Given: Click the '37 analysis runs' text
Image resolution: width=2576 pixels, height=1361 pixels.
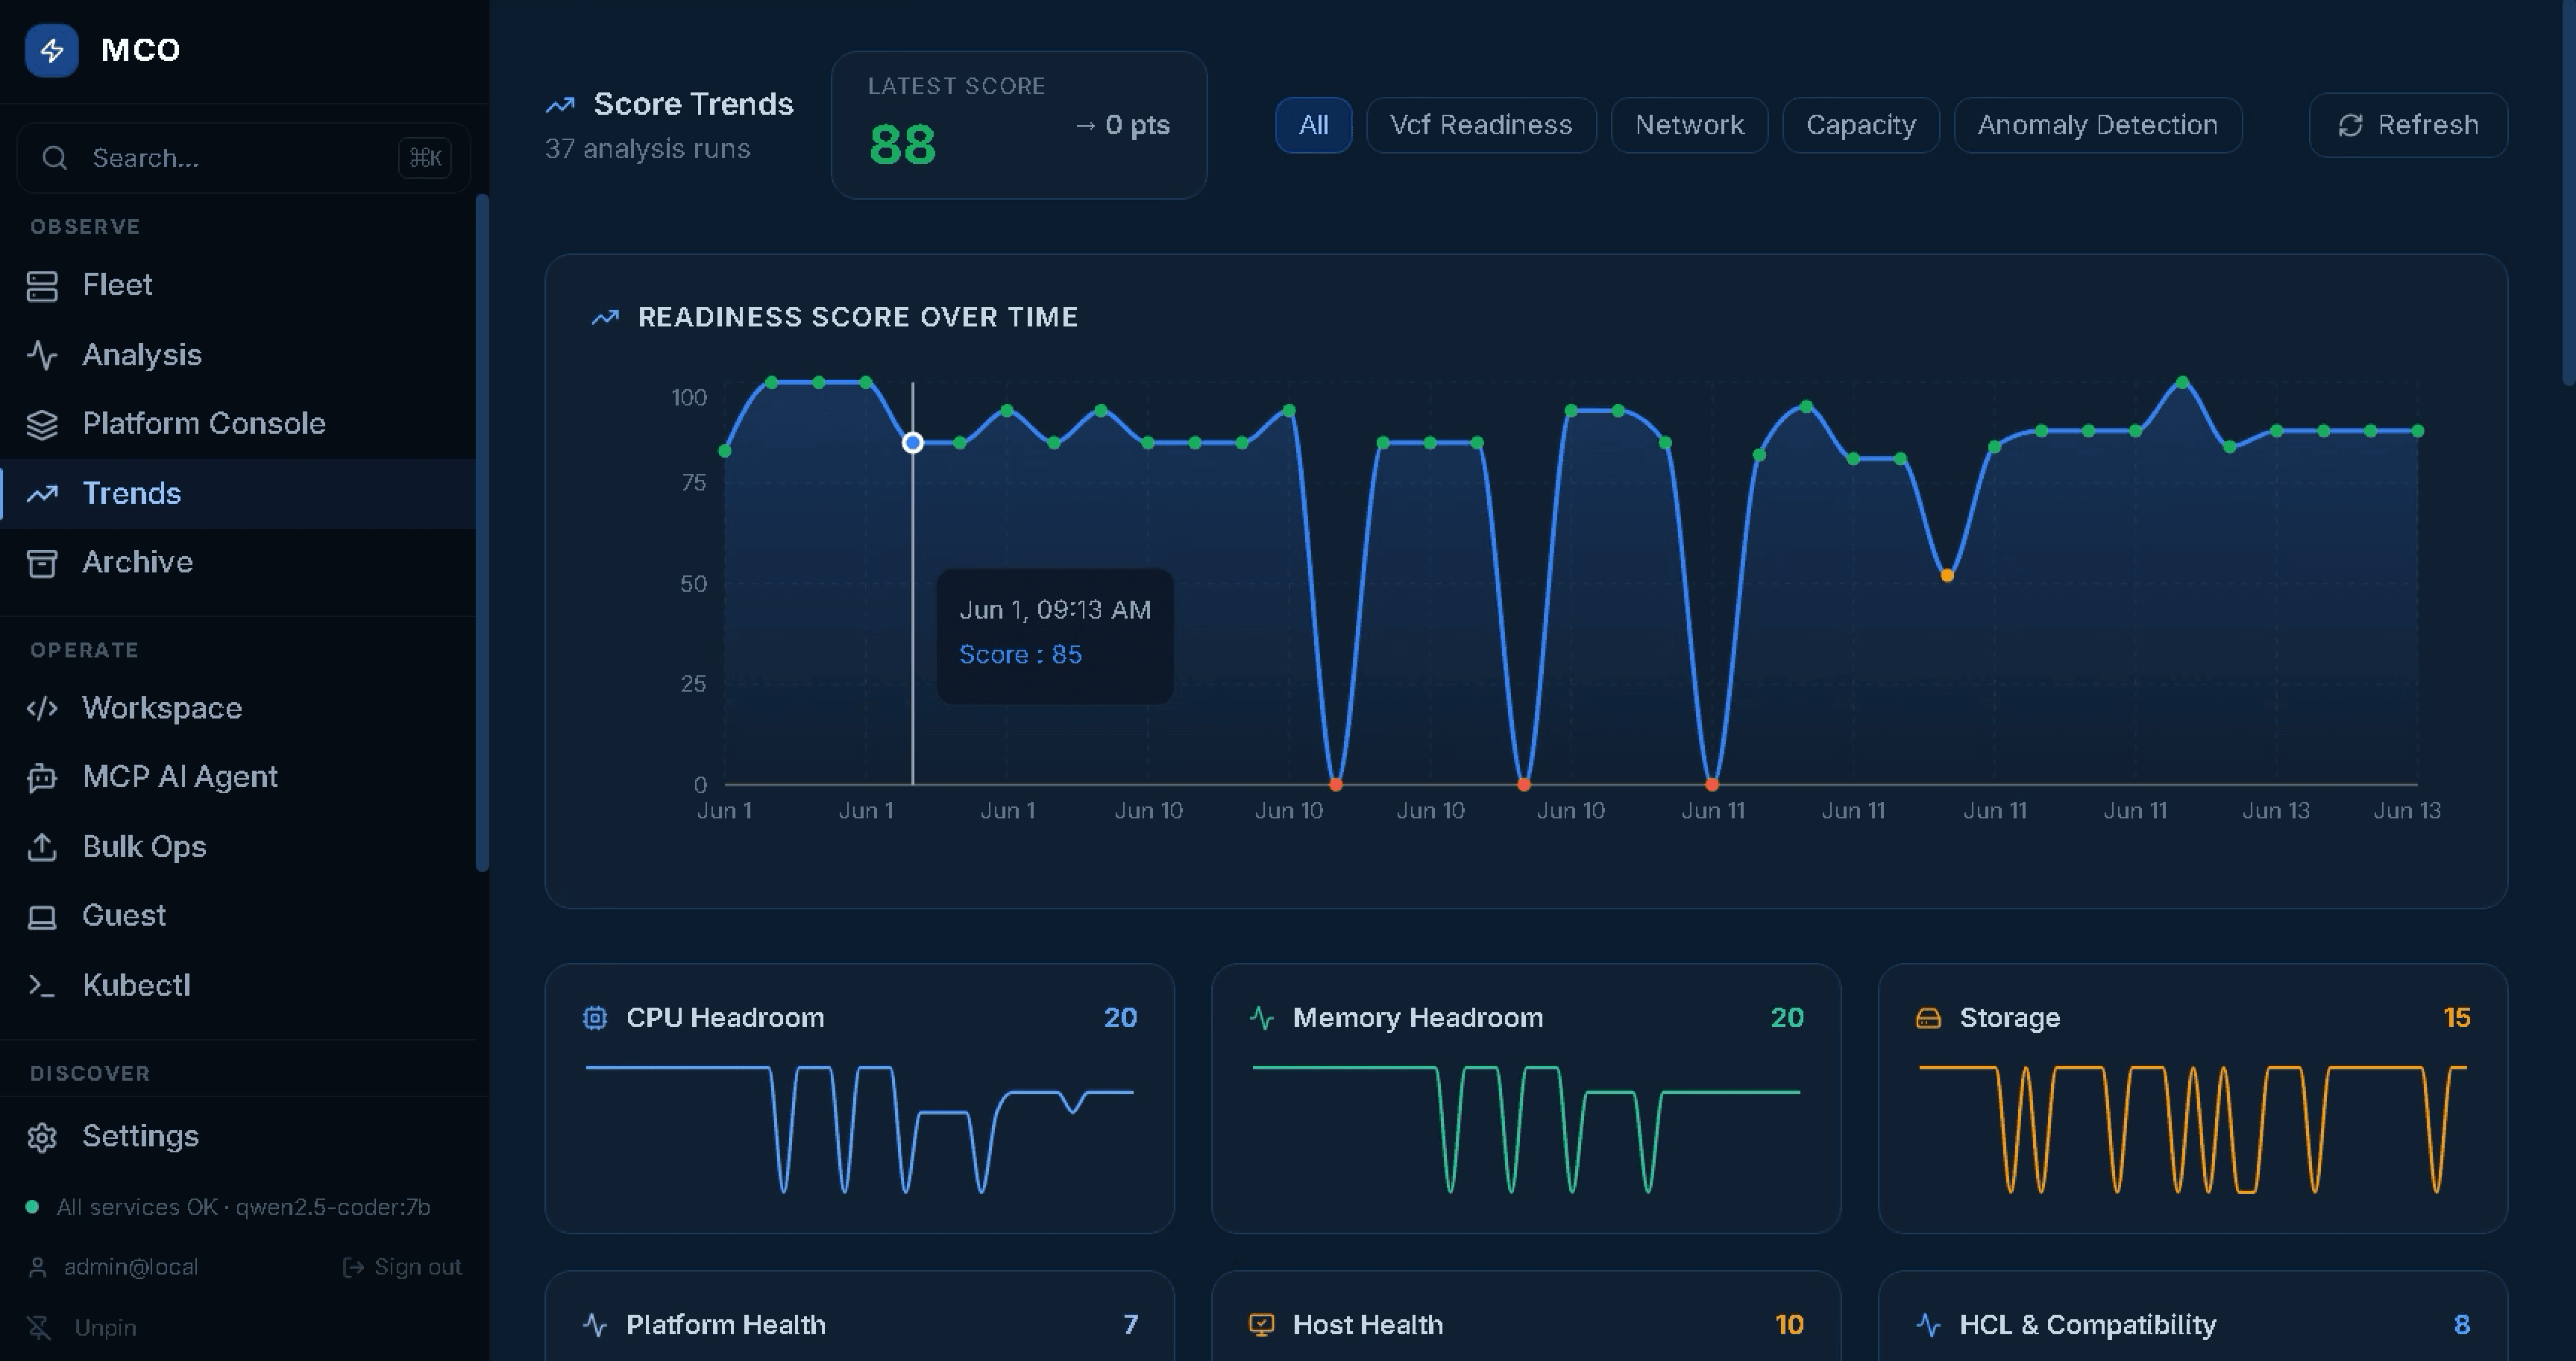Looking at the screenshot, I should click(x=647, y=149).
